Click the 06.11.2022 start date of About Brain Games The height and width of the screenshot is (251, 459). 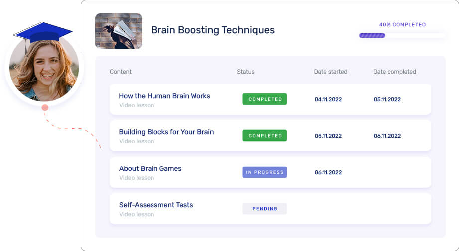[x=328, y=172]
